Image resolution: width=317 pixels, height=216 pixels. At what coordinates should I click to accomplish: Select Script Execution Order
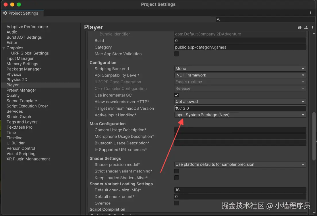click(x=27, y=106)
